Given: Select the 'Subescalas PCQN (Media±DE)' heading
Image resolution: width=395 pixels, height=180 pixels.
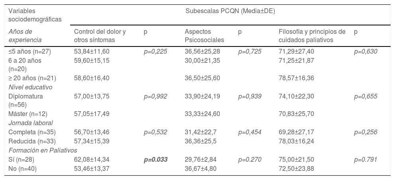Looking at the screenshot, I should coord(230,11).
